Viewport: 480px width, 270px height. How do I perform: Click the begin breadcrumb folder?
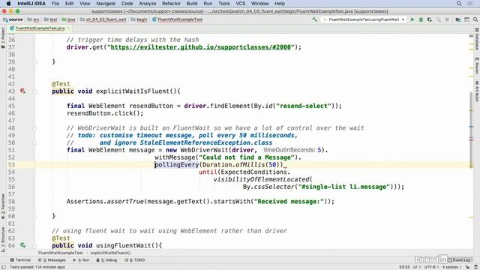click(139, 19)
